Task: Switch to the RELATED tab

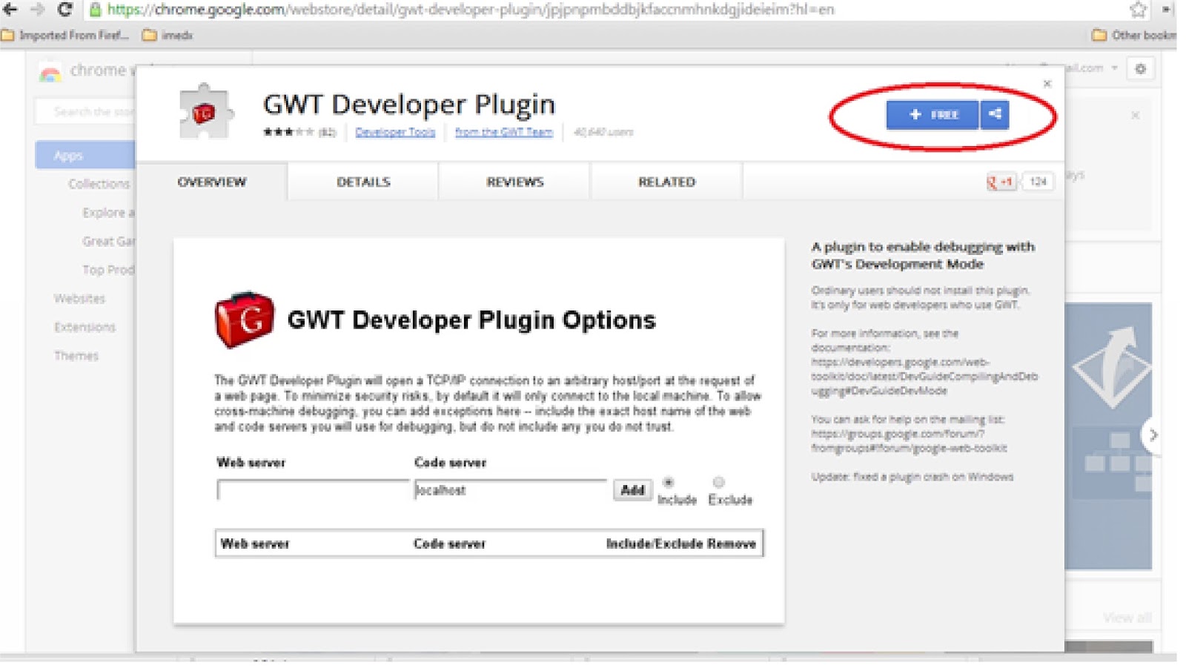Action: point(667,182)
